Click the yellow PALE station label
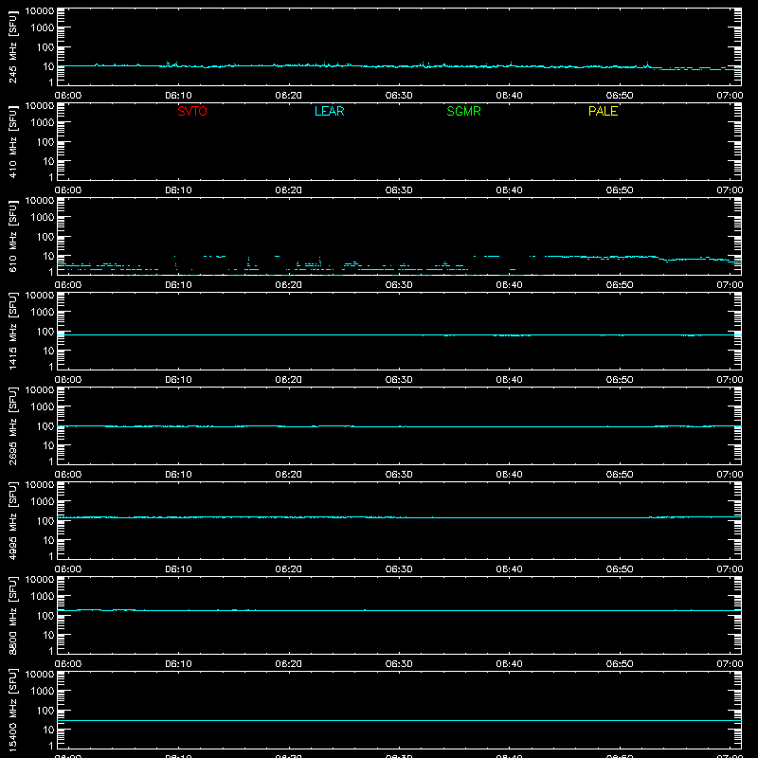758x758 pixels. point(603,111)
